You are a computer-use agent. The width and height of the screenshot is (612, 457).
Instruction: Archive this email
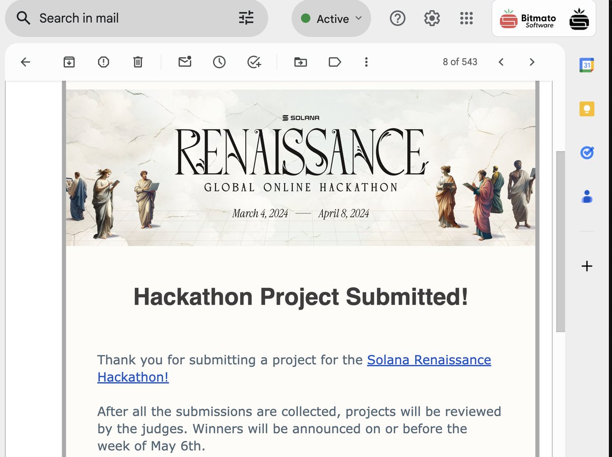(x=68, y=62)
